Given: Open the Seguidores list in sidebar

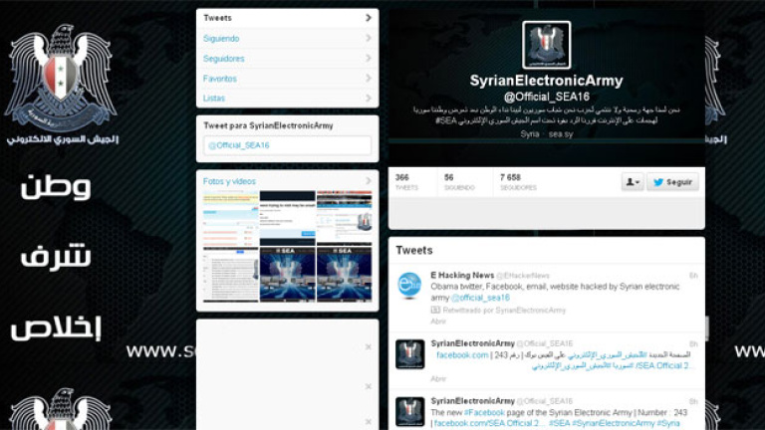Looking at the screenshot, I should coord(224,59).
